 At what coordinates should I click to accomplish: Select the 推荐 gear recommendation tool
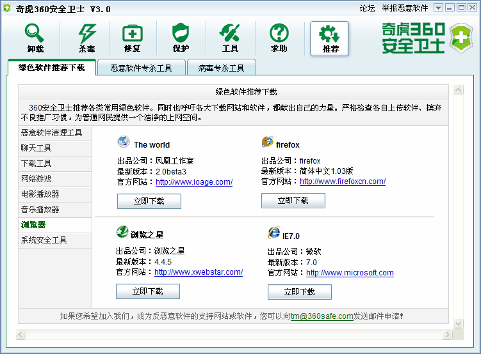click(x=330, y=38)
